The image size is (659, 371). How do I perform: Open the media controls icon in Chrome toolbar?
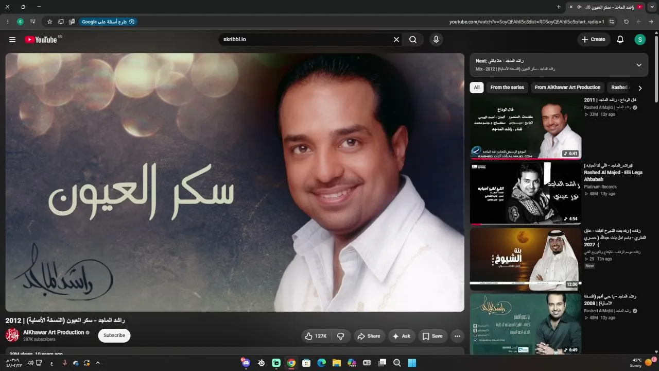32,22
